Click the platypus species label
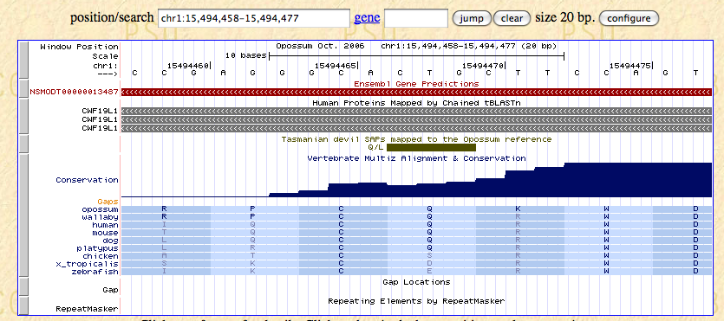724x321 pixels. [97, 248]
